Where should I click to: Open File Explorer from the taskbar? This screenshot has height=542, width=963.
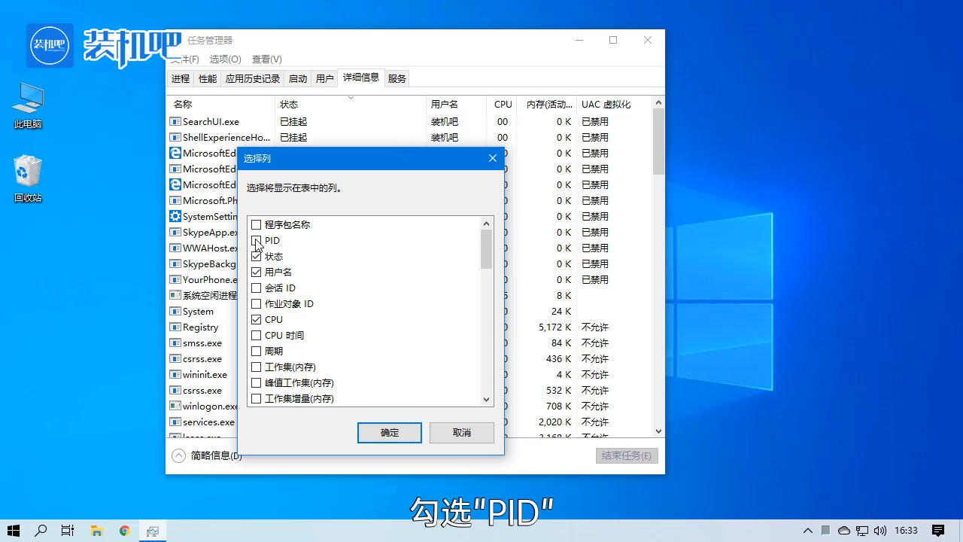pyautogui.click(x=96, y=530)
